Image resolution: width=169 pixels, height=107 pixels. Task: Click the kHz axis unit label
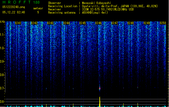[x=2, y=22]
